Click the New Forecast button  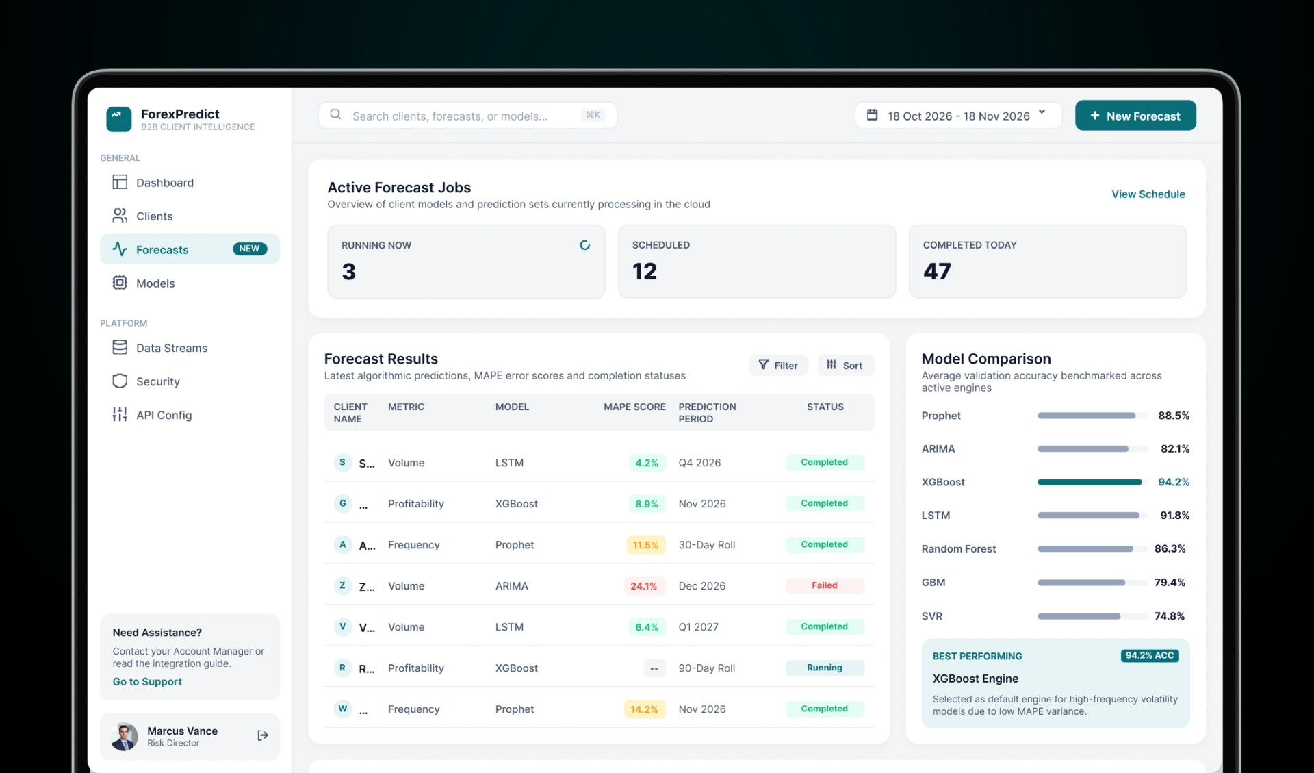(1135, 116)
